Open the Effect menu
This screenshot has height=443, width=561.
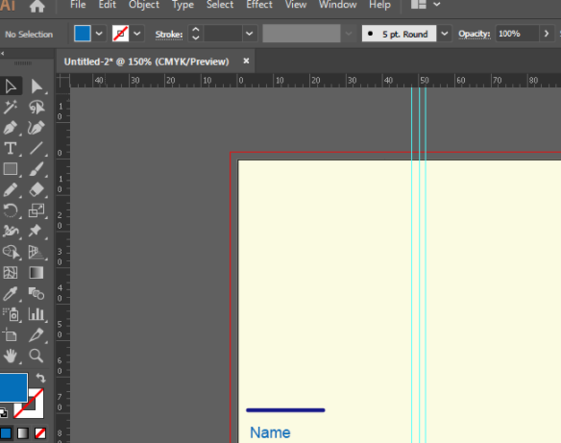tap(259, 5)
